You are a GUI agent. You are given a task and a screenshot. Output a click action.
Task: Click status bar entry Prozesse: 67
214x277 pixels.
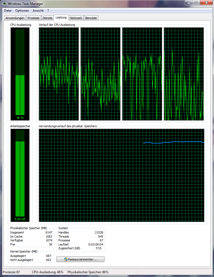click(x=11, y=272)
